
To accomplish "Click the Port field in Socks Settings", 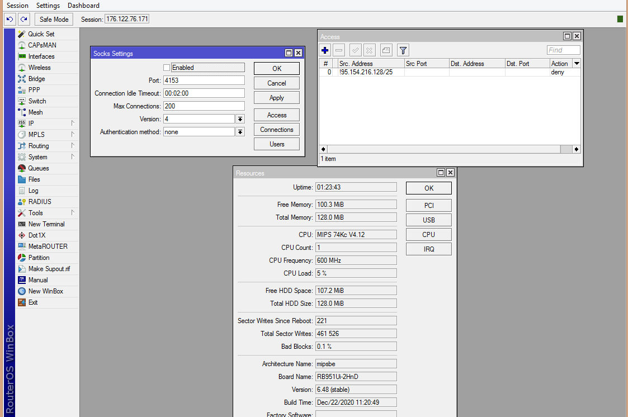I will pyautogui.click(x=204, y=80).
